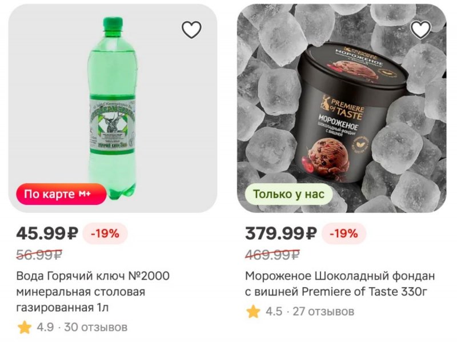This screenshot has height=343, width=457.
Task: Open the 'Вода Горячий ключ №2000' product title
Action: pyautogui.click(x=93, y=292)
